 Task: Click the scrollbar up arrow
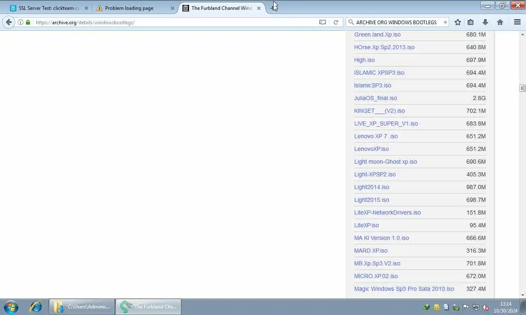522,34
